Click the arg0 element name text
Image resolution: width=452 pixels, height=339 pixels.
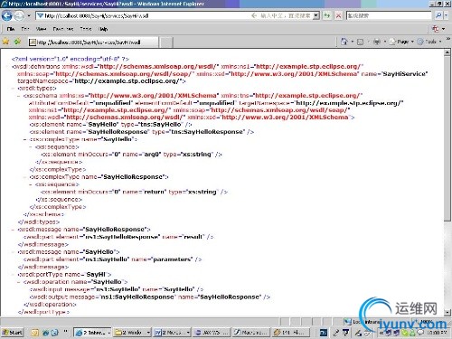point(152,155)
